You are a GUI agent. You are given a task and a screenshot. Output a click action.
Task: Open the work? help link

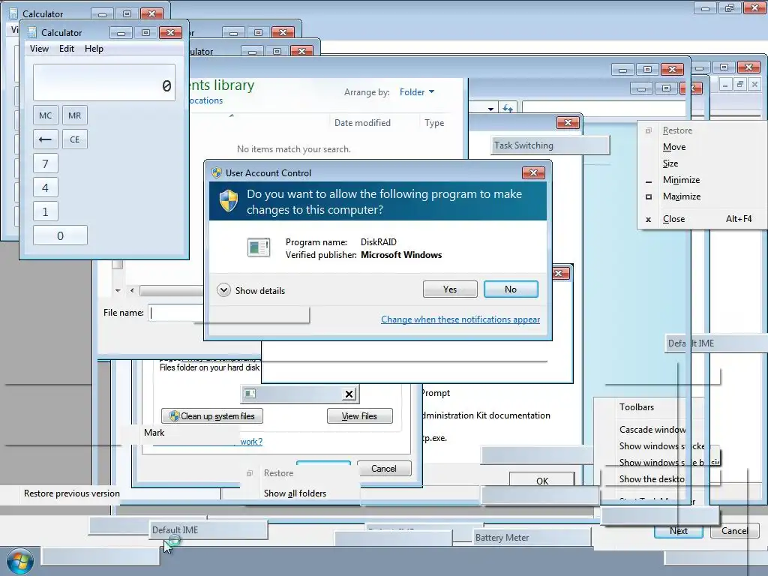(251, 441)
